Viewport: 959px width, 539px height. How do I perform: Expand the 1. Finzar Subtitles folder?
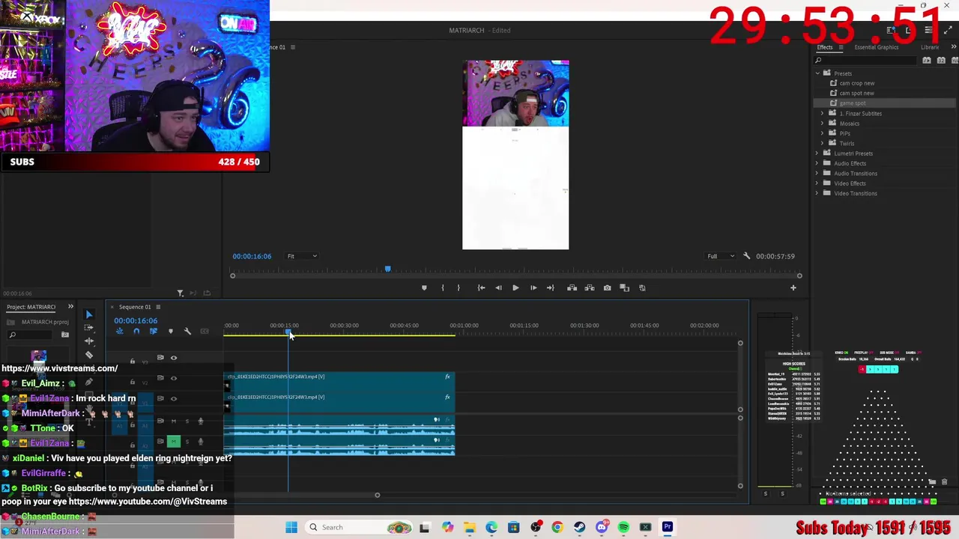coord(823,114)
